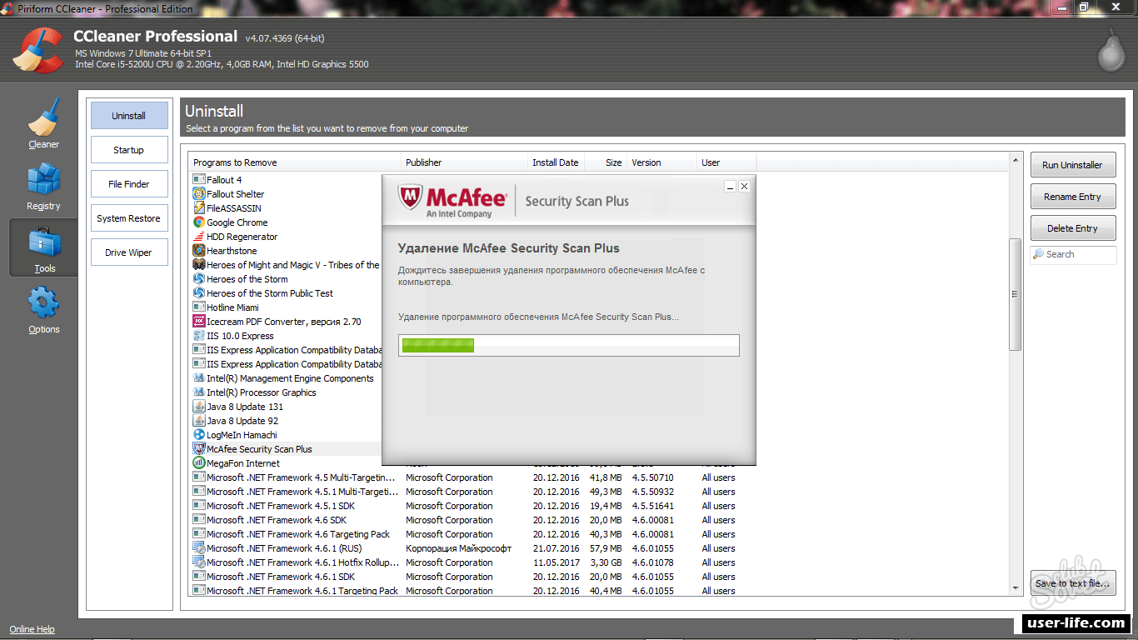Click the IIS 10.0 Express icon
This screenshot has width=1138, height=640.
tap(199, 336)
